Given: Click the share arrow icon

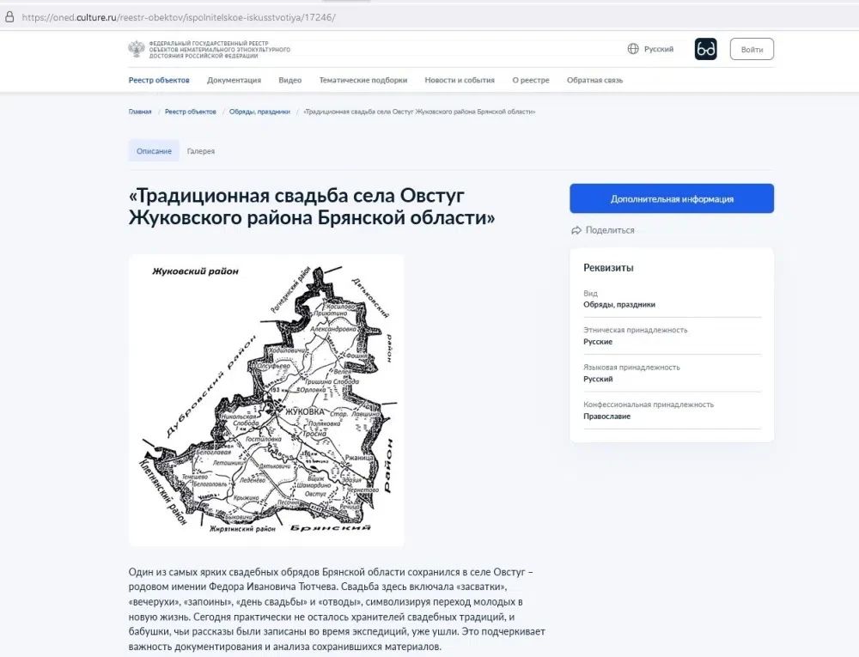Looking at the screenshot, I should pos(576,230).
